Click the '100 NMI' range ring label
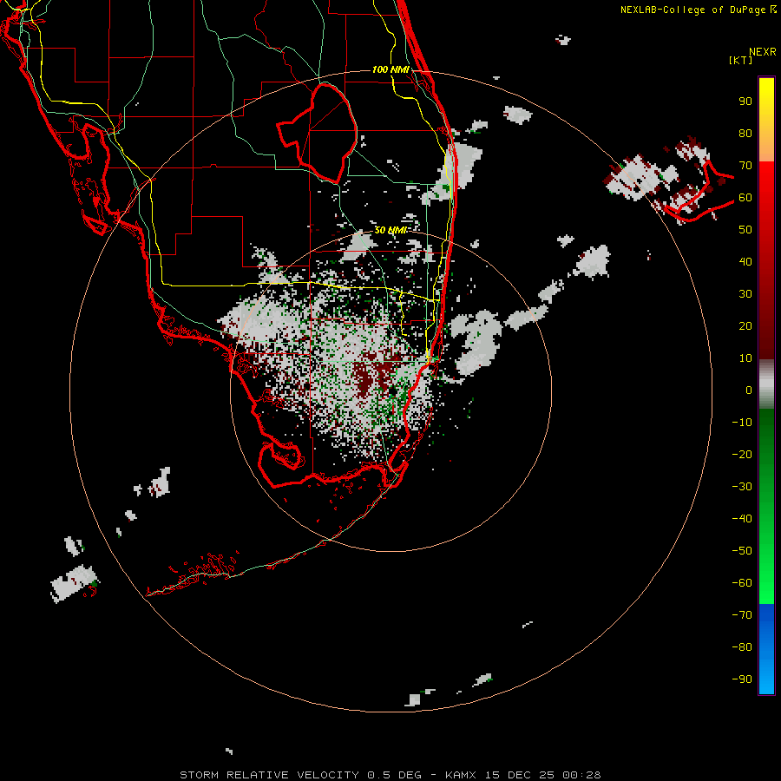The height and width of the screenshot is (781, 781). click(x=390, y=69)
